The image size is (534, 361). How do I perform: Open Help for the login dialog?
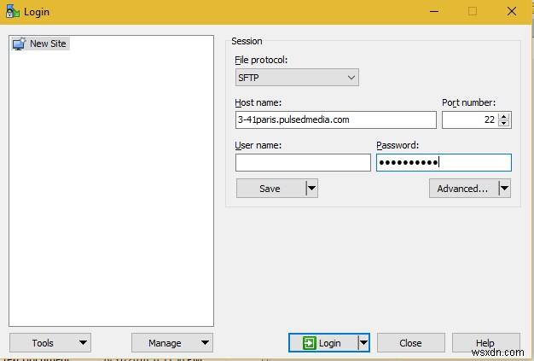[485, 342]
